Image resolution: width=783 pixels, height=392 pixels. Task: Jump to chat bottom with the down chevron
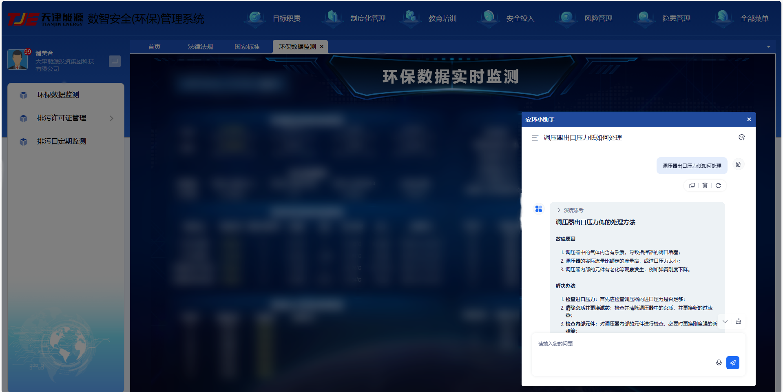725,321
